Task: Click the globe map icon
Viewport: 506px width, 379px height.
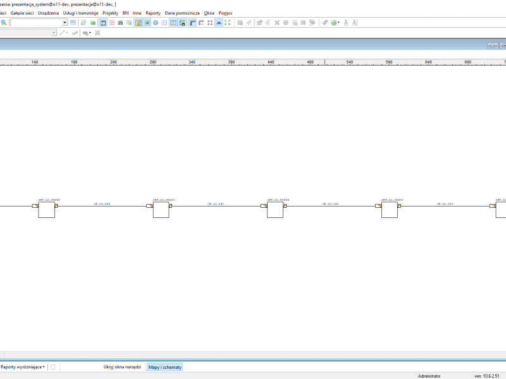Action: point(334,23)
